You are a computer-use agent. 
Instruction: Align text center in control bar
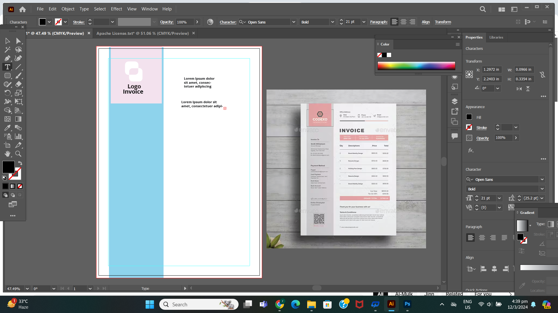coord(403,22)
